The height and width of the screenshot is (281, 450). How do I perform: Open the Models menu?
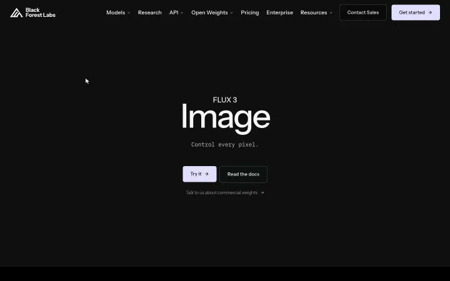click(116, 12)
